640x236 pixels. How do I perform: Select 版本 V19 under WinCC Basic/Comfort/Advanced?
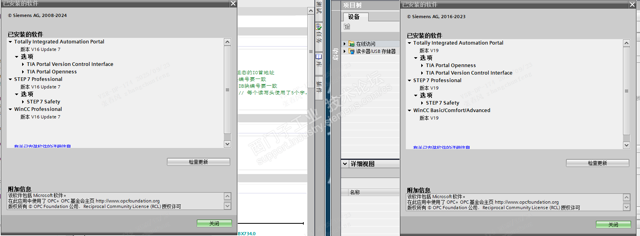(429, 118)
